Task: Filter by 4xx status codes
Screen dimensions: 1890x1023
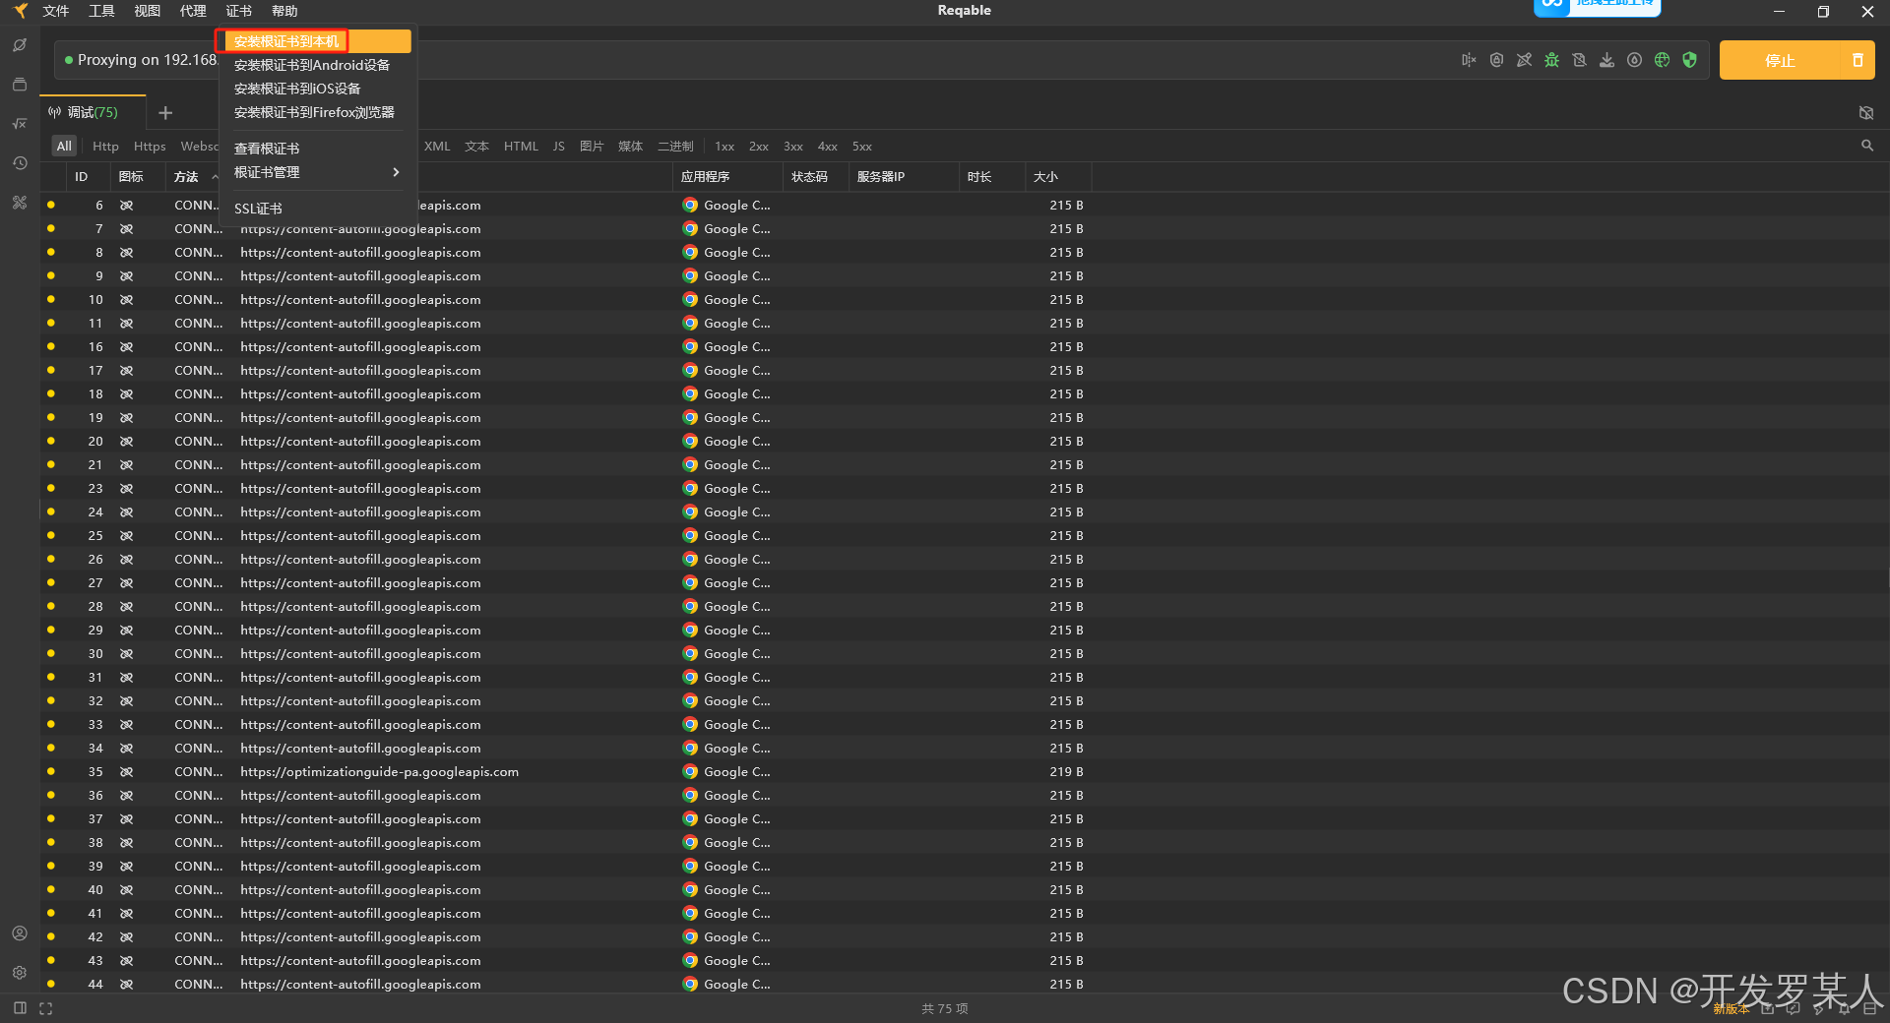Action: (x=828, y=146)
